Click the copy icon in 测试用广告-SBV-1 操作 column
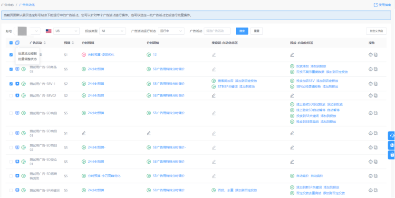The height and width of the screenshot is (198, 395). coord(376,84)
